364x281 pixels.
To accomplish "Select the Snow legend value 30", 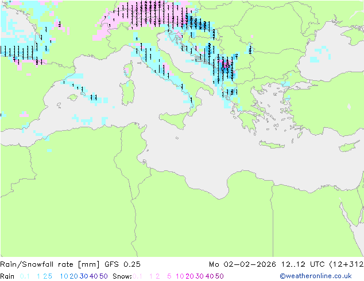I will point(200,276).
